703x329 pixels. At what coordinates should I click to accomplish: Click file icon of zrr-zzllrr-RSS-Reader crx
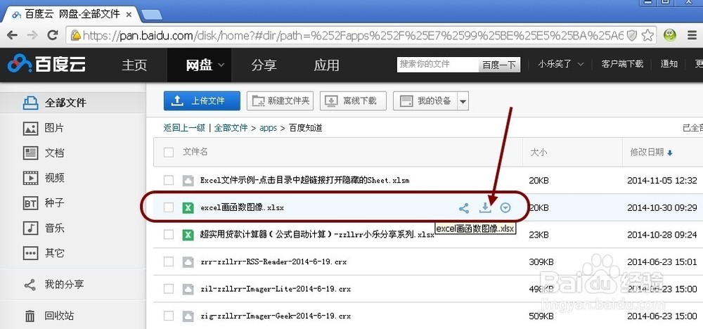188,262
